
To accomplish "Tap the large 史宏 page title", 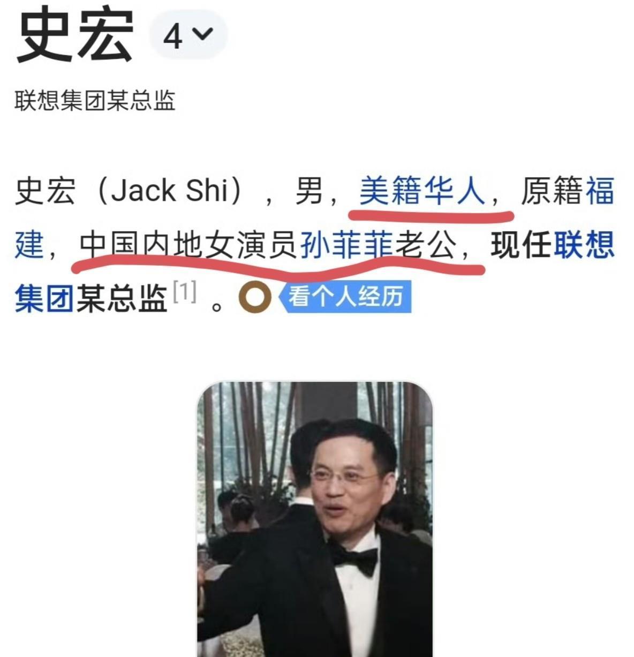I will (74, 36).
